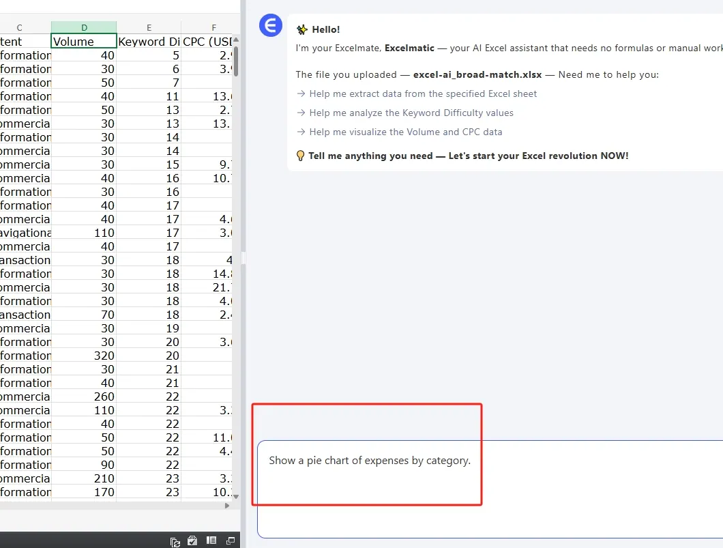Select column D header
This screenshot has height=548, width=723.
coord(84,27)
